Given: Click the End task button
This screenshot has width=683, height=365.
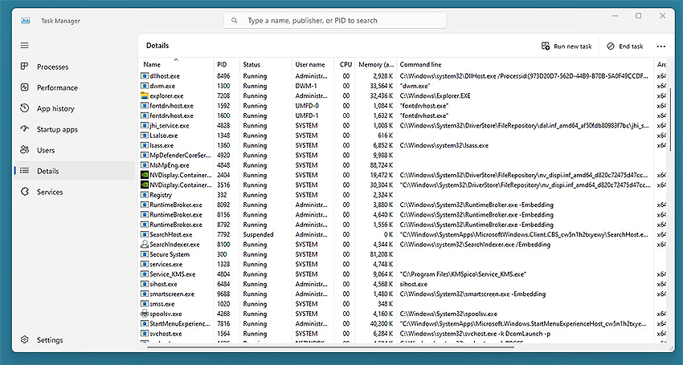Looking at the screenshot, I should point(624,46).
